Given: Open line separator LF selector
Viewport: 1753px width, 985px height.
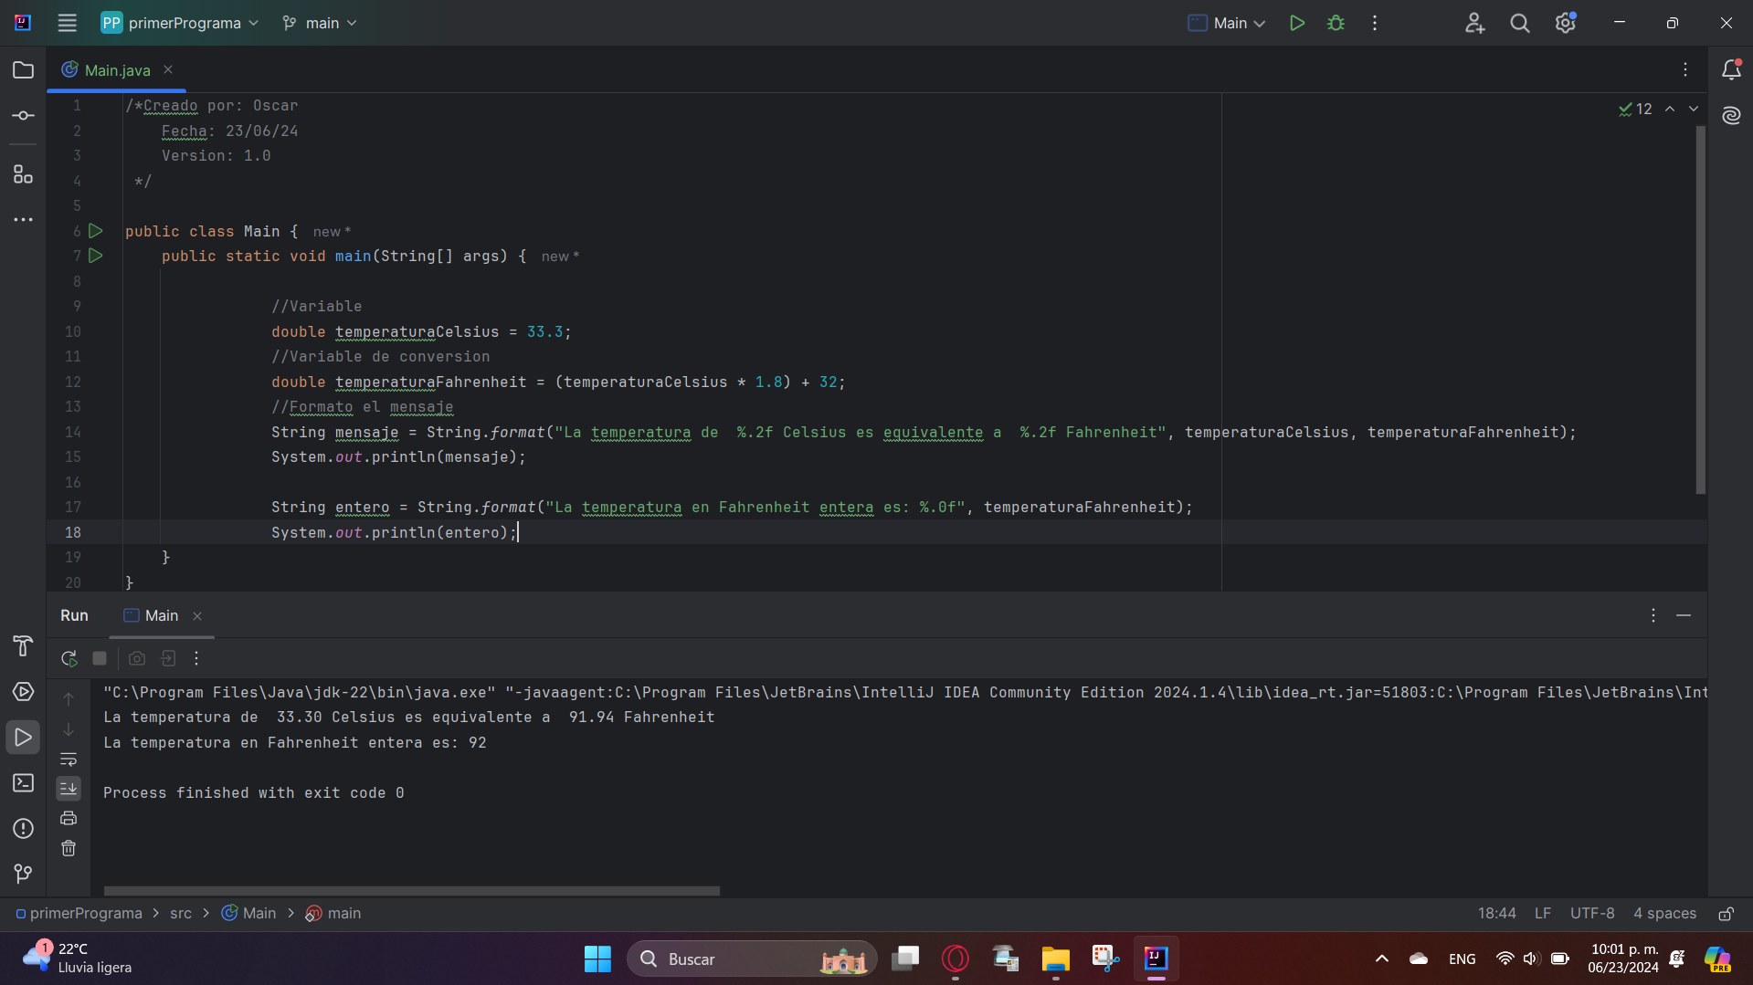Looking at the screenshot, I should 1543,914.
